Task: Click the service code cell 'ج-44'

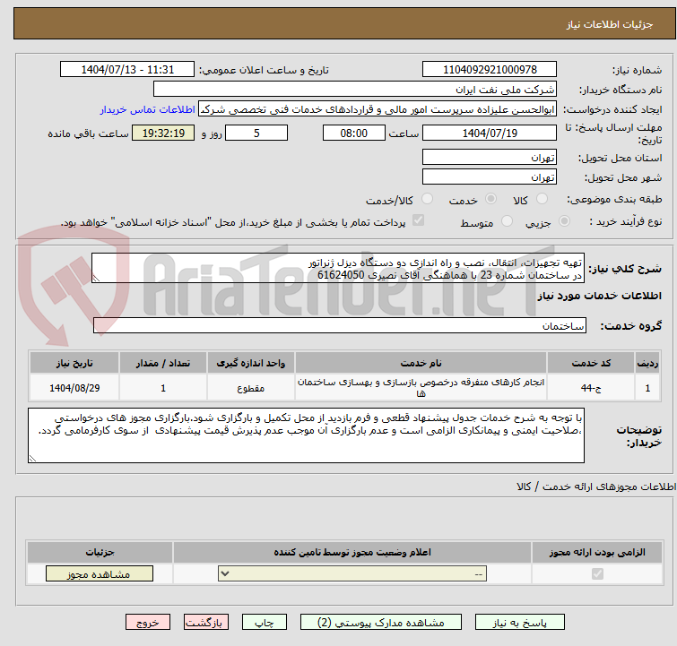Action: click(x=591, y=388)
